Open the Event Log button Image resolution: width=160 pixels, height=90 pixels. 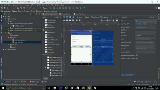(138, 82)
